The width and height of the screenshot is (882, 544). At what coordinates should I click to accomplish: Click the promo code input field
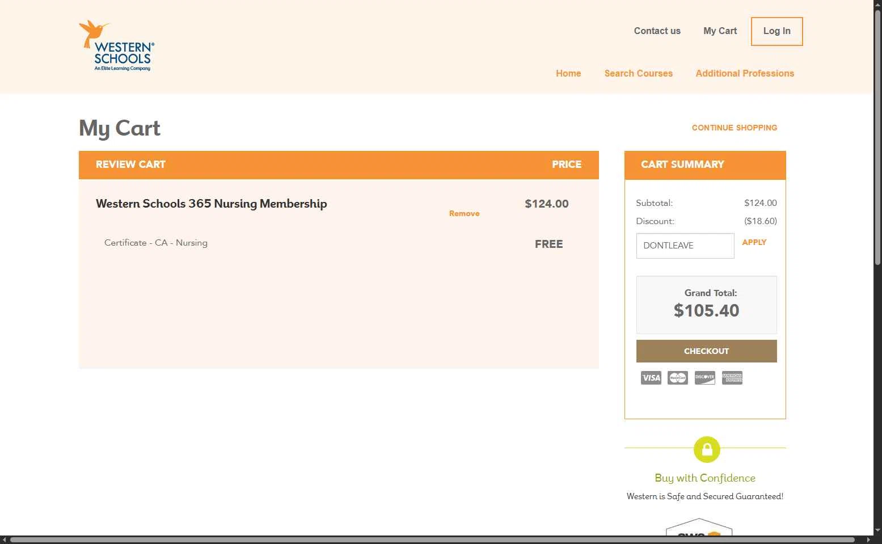click(685, 246)
